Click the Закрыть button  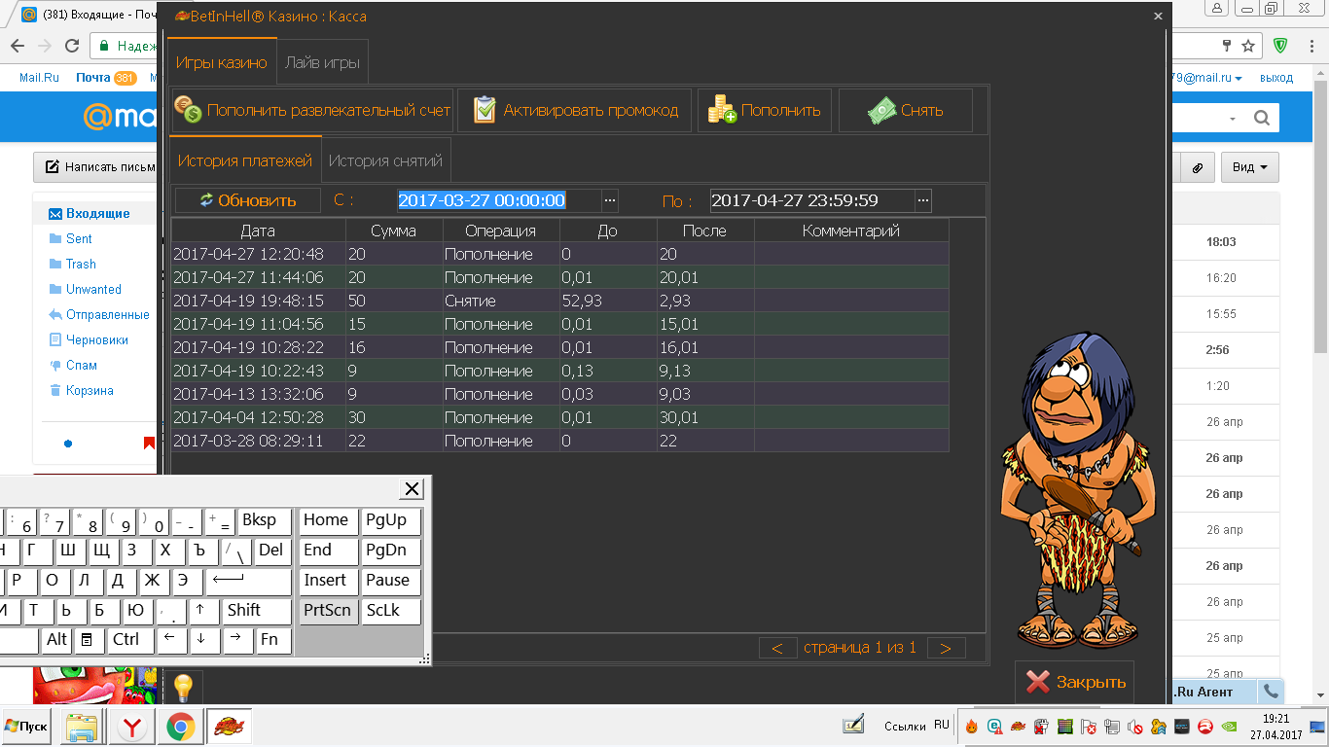(1074, 682)
